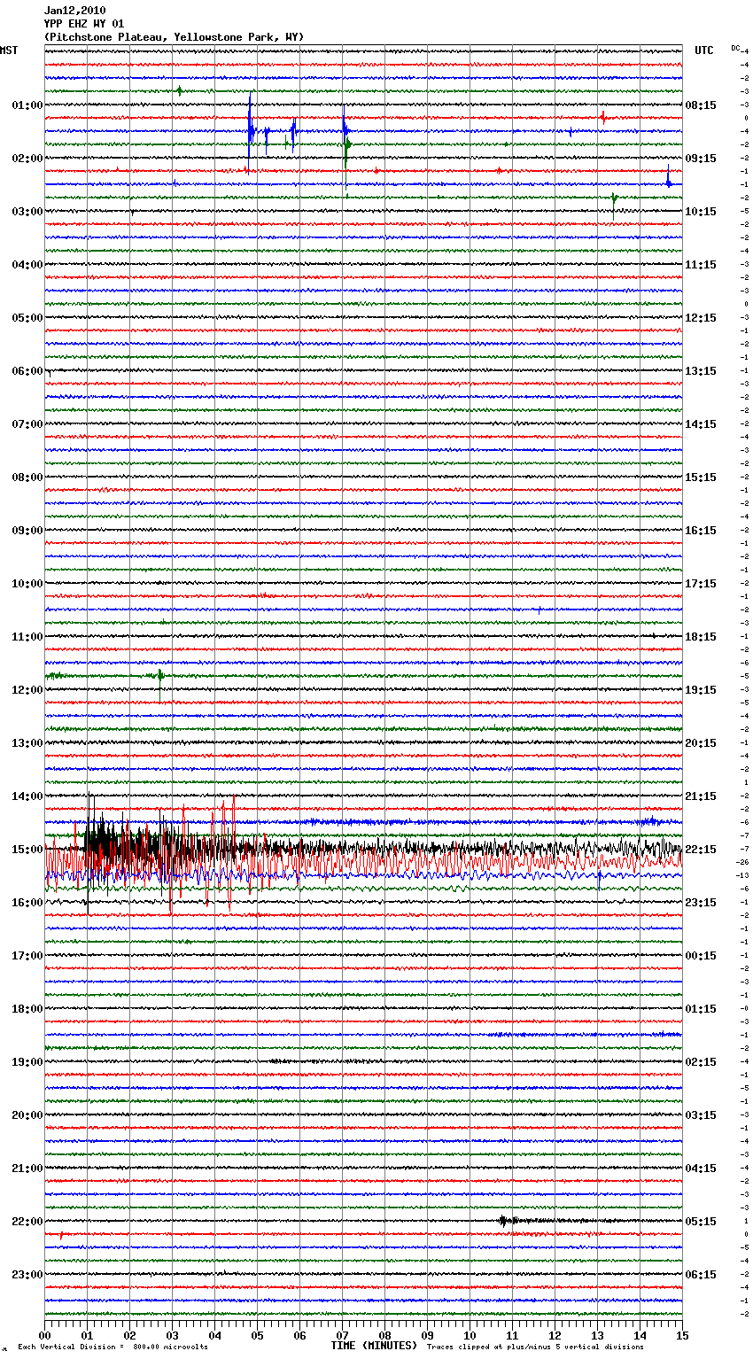Screen dimensions: 753x1359
Task: Click the 15:00 MST time label
Action: coord(27,850)
